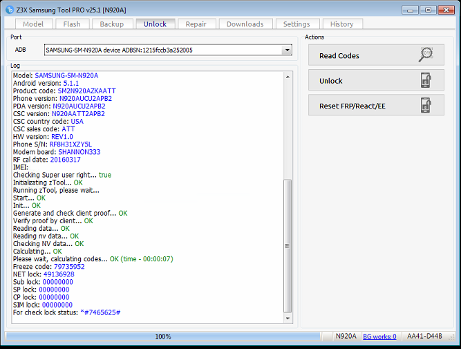
Task: Click the 100% progress bar
Action: [163, 337]
